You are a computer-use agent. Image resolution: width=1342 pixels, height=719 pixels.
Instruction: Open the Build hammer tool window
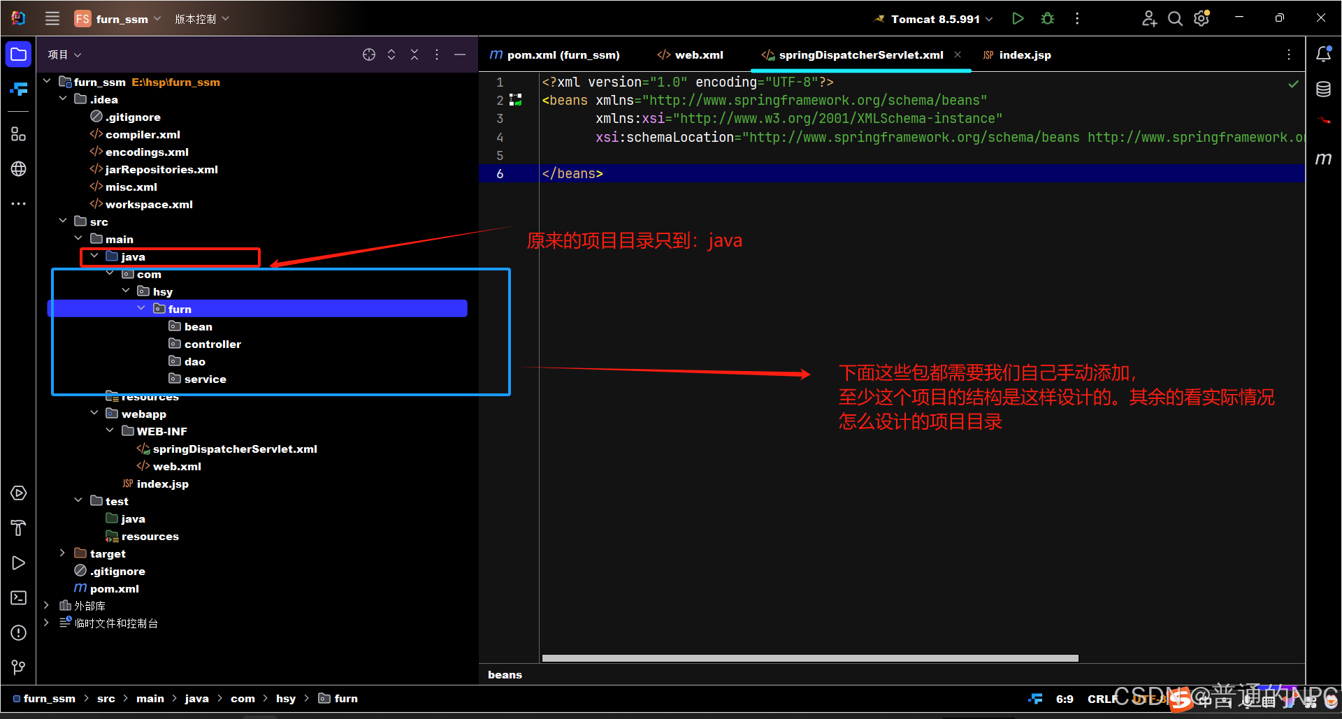pos(19,528)
